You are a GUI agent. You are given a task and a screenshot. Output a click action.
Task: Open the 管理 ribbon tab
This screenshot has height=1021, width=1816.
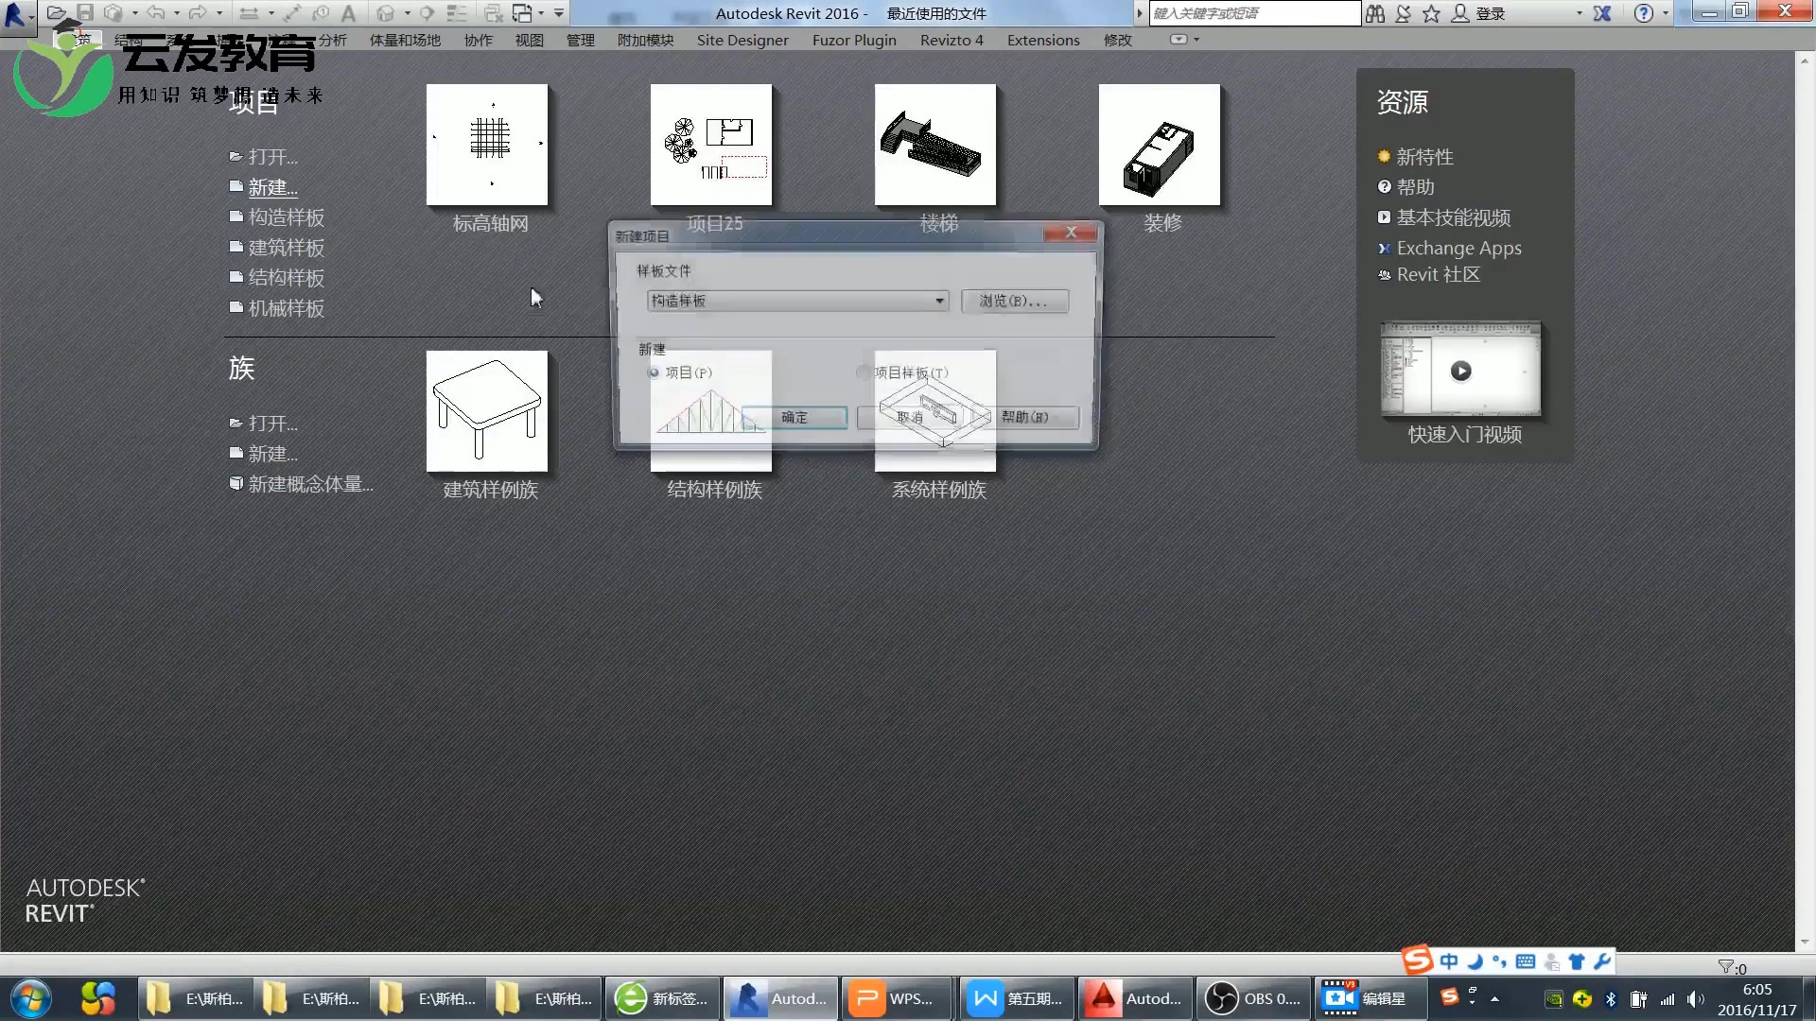pyautogui.click(x=581, y=40)
